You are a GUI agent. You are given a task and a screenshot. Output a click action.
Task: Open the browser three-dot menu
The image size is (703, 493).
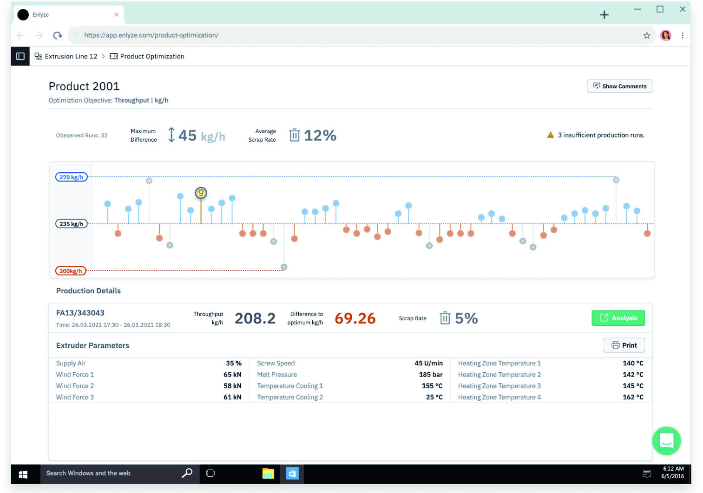[x=682, y=35]
